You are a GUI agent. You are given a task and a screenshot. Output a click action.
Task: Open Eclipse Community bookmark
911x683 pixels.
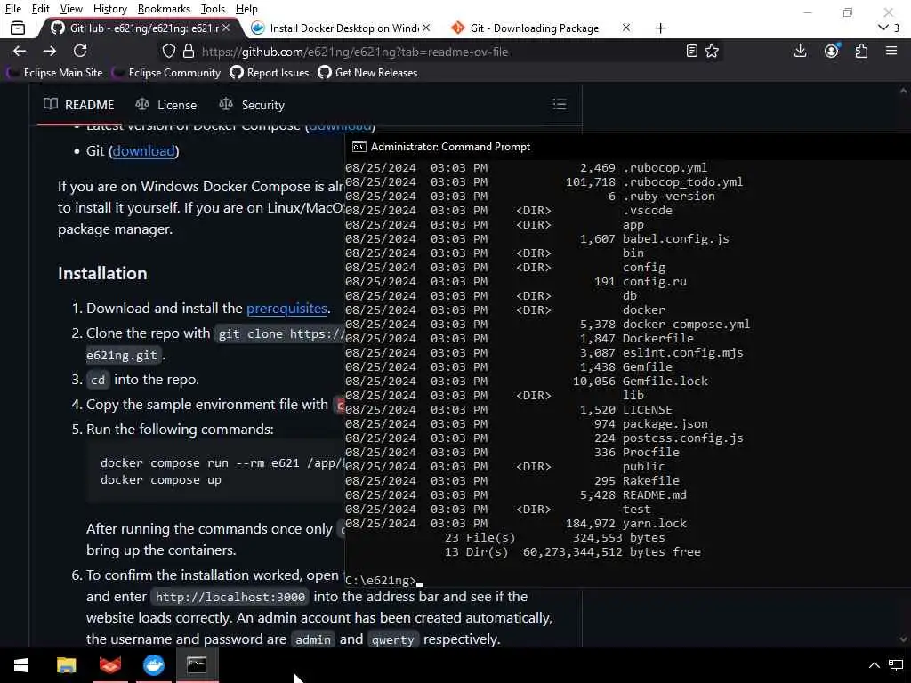[x=166, y=73]
